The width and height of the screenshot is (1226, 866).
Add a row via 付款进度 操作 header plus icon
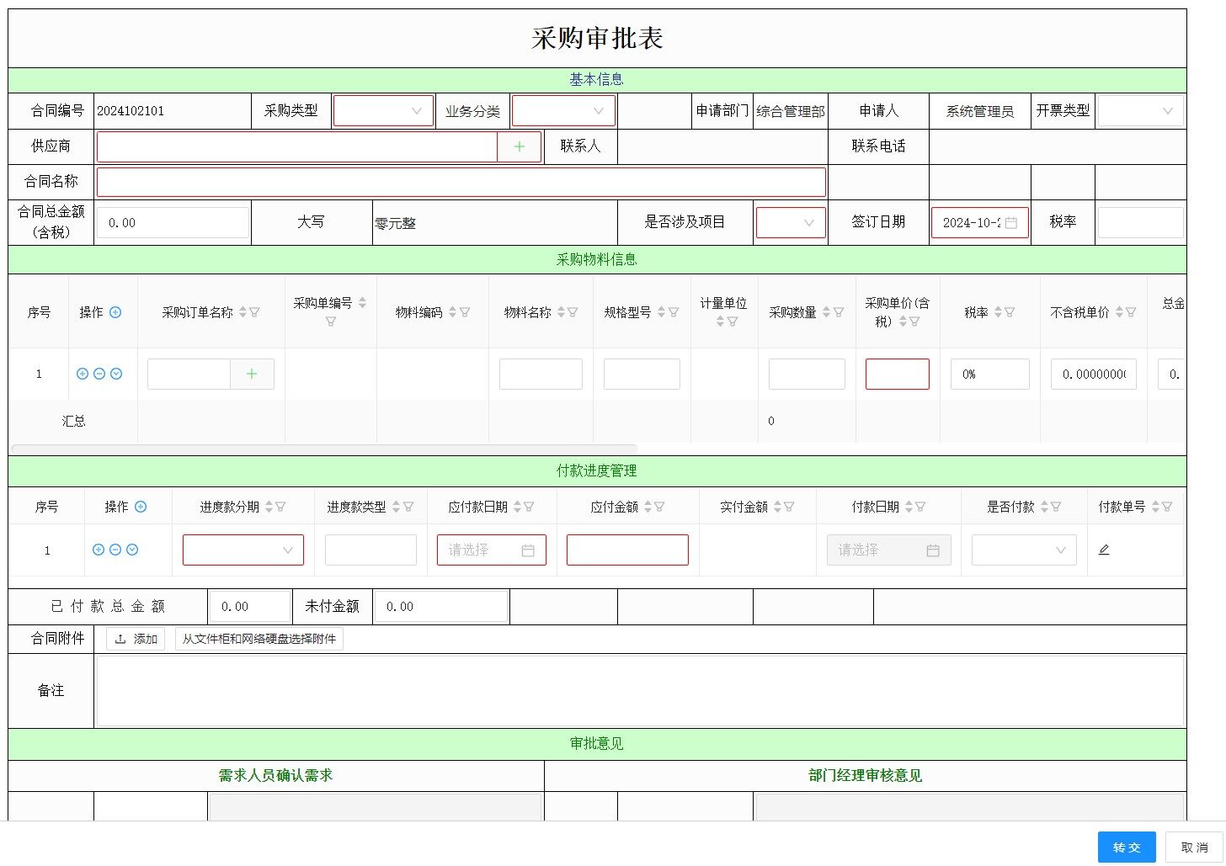coord(141,507)
